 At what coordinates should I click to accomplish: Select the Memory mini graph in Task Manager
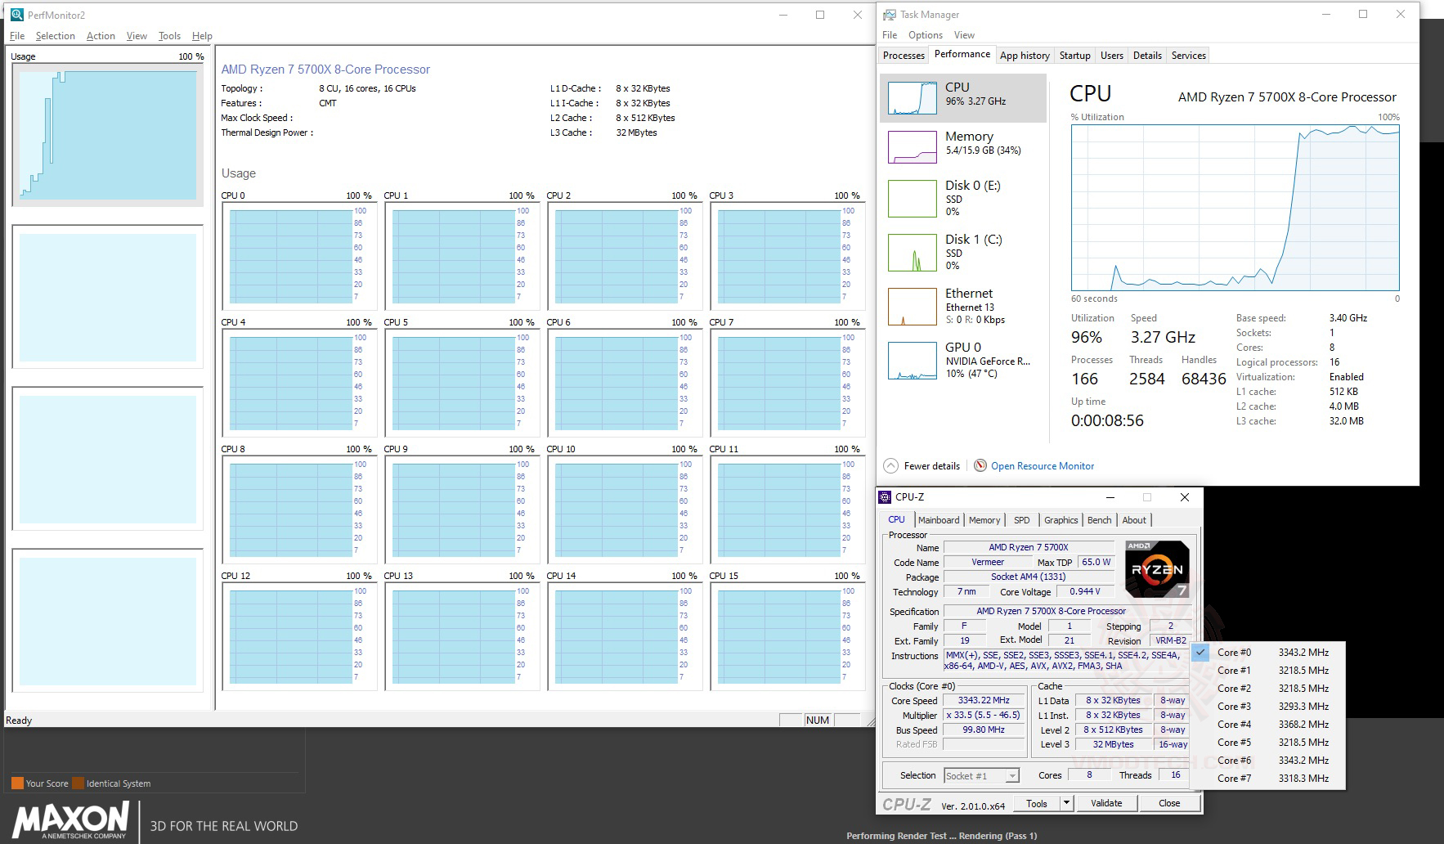tap(913, 147)
